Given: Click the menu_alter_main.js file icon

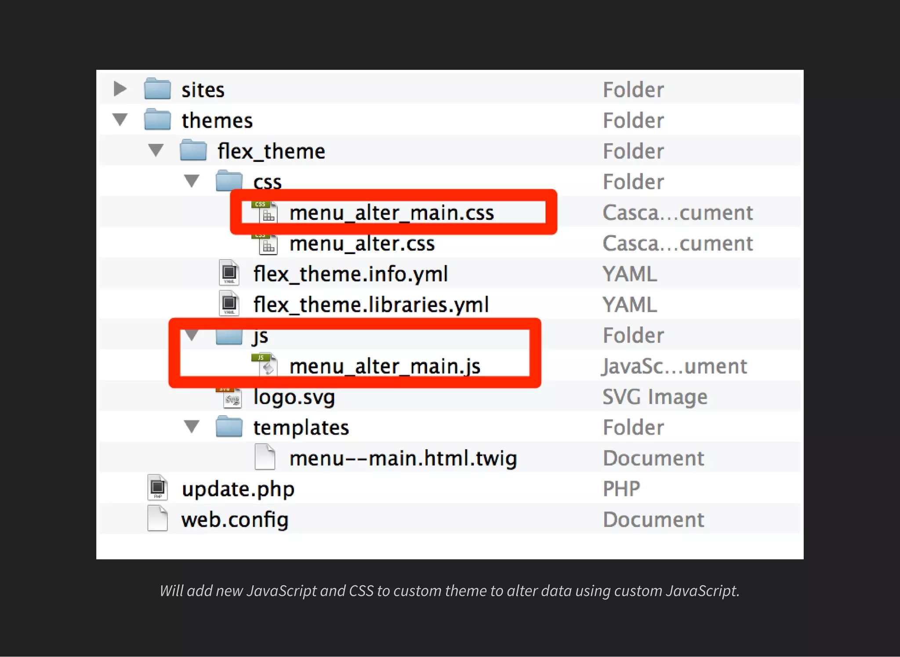Looking at the screenshot, I should tap(265, 365).
